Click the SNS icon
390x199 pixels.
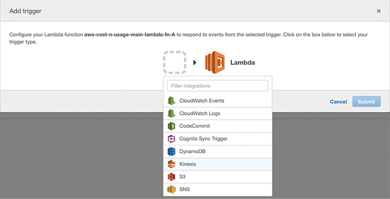pos(172,189)
